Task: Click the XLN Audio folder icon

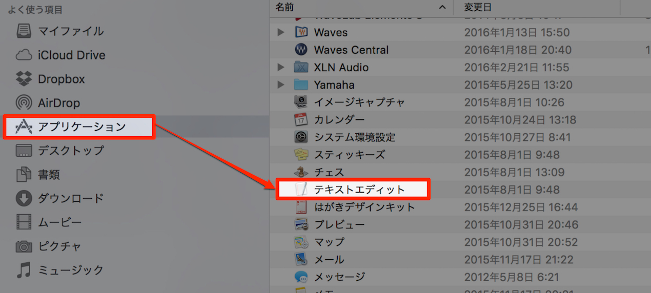Action: point(301,67)
